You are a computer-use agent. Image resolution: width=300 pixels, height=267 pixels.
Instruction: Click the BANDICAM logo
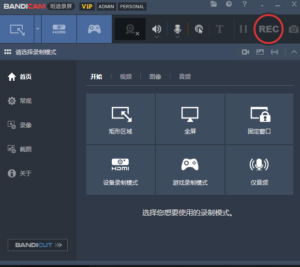(x=25, y=6)
